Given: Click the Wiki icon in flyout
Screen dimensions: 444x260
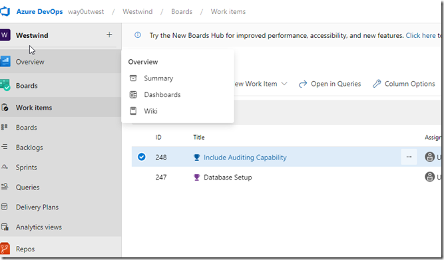Looking at the screenshot, I should pyautogui.click(x=133, y=111).
